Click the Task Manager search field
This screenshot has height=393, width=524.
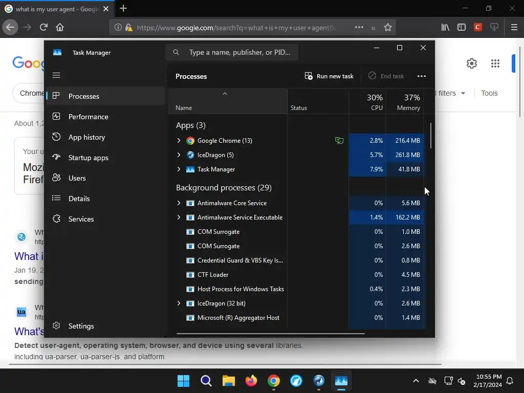(x=232, y=52)
